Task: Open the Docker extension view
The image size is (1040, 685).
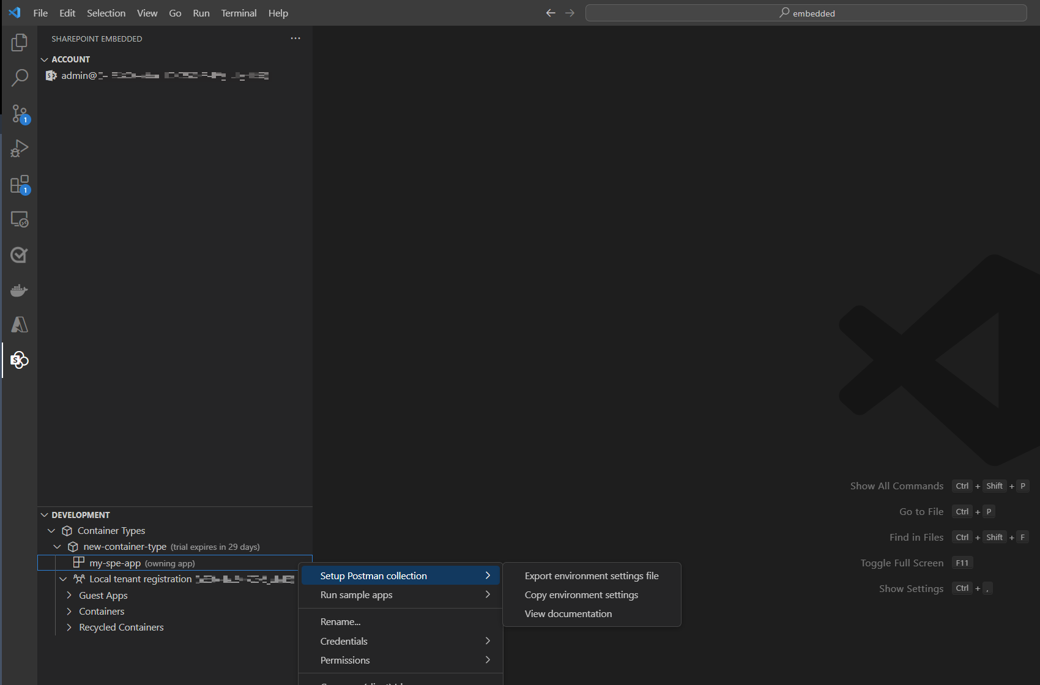Action: tap(19, 290)
